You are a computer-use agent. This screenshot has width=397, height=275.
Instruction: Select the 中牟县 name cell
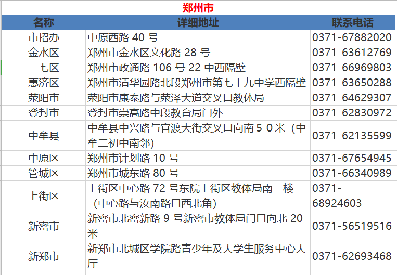click(x=44, y=135)
